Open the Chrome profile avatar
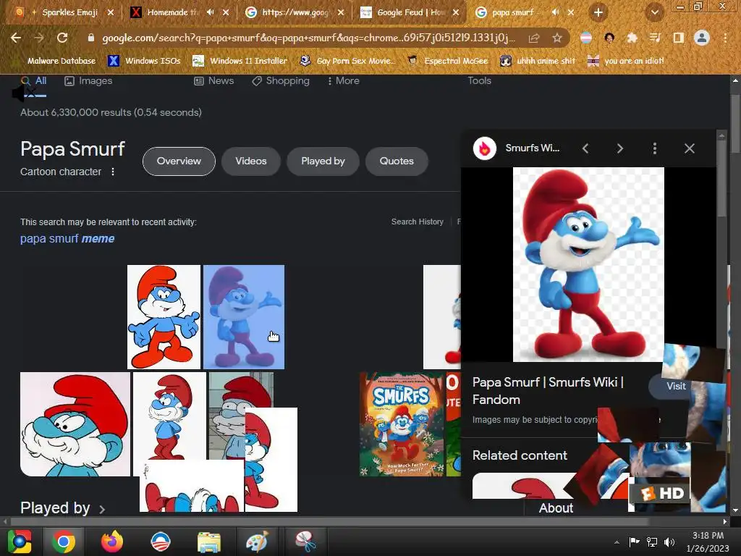Screen dimensions: 741x556 pos(702,38)
